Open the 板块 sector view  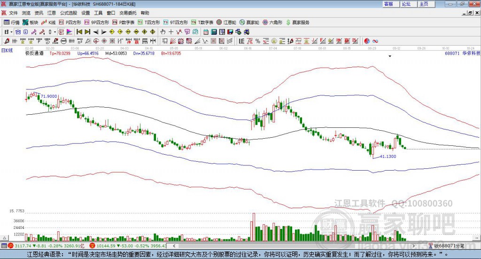(31, 23)
